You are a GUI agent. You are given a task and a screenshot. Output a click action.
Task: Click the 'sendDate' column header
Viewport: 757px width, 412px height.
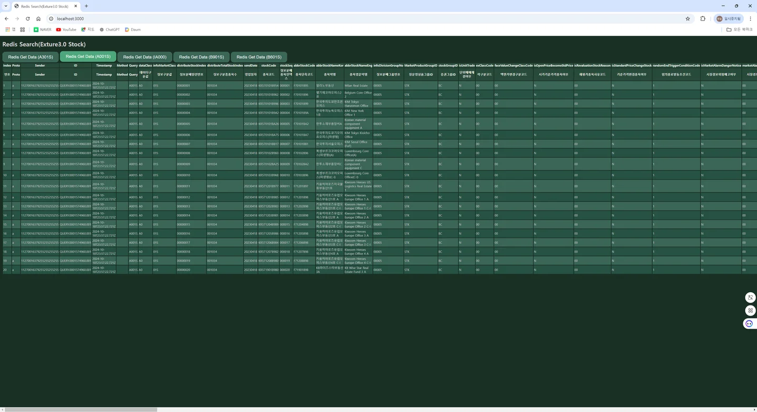(x=251, y=65)
